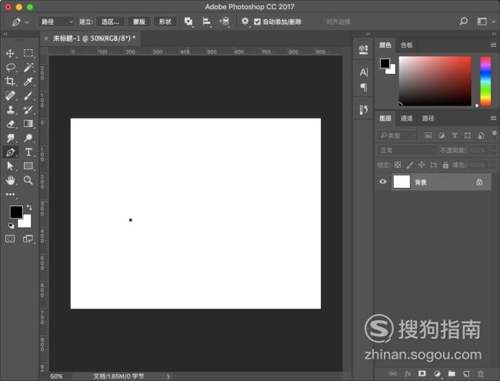The width and height of the screenshot is (500, 381).
Task: Toggle lock transparent pixels
Action: [398, 165]
